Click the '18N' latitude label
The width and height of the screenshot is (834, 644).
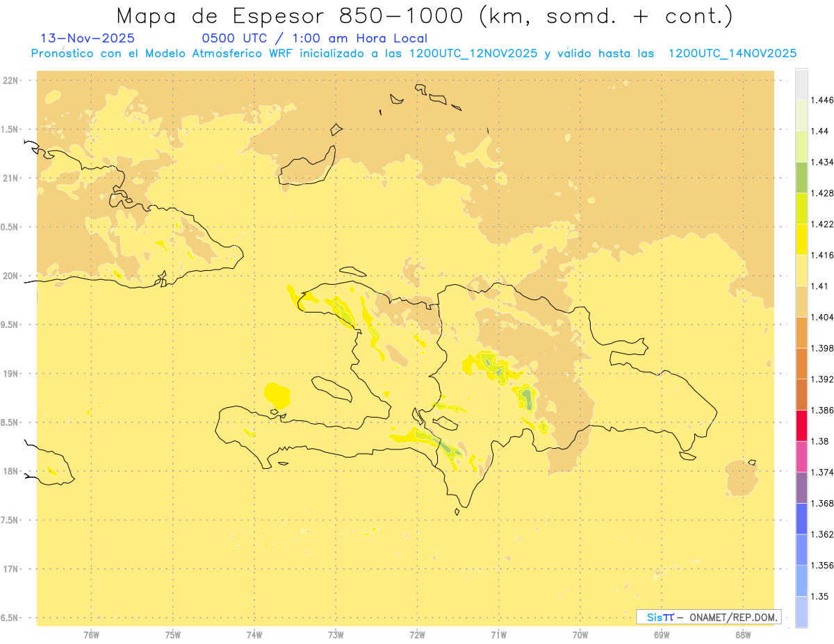coord(11,472)
